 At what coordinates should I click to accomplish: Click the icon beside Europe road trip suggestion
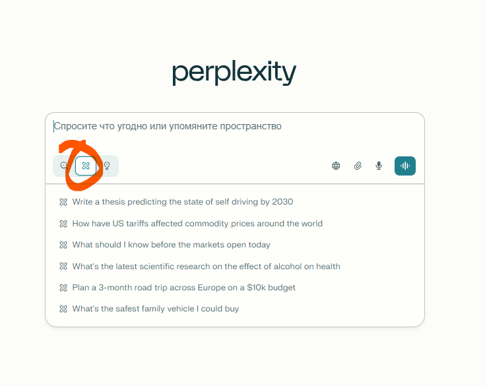coord(63,288)
